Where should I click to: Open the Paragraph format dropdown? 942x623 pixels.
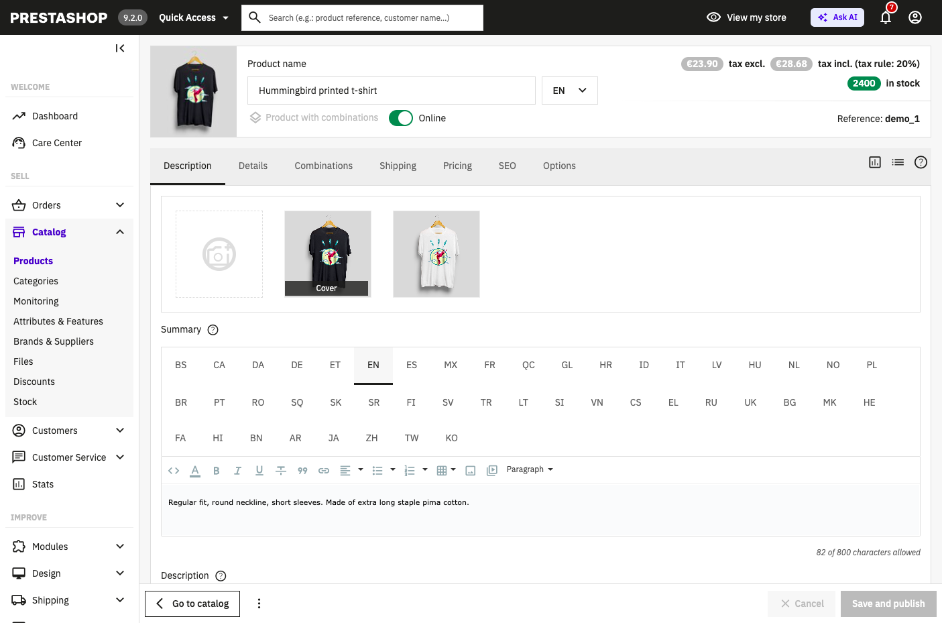(x=530, y=469)
